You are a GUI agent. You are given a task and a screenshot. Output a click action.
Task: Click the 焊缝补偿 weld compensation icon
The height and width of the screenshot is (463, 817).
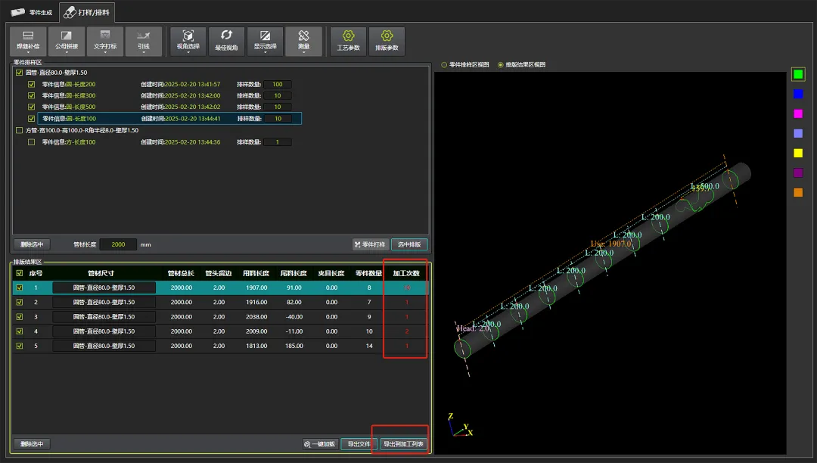tap(28, 41)
